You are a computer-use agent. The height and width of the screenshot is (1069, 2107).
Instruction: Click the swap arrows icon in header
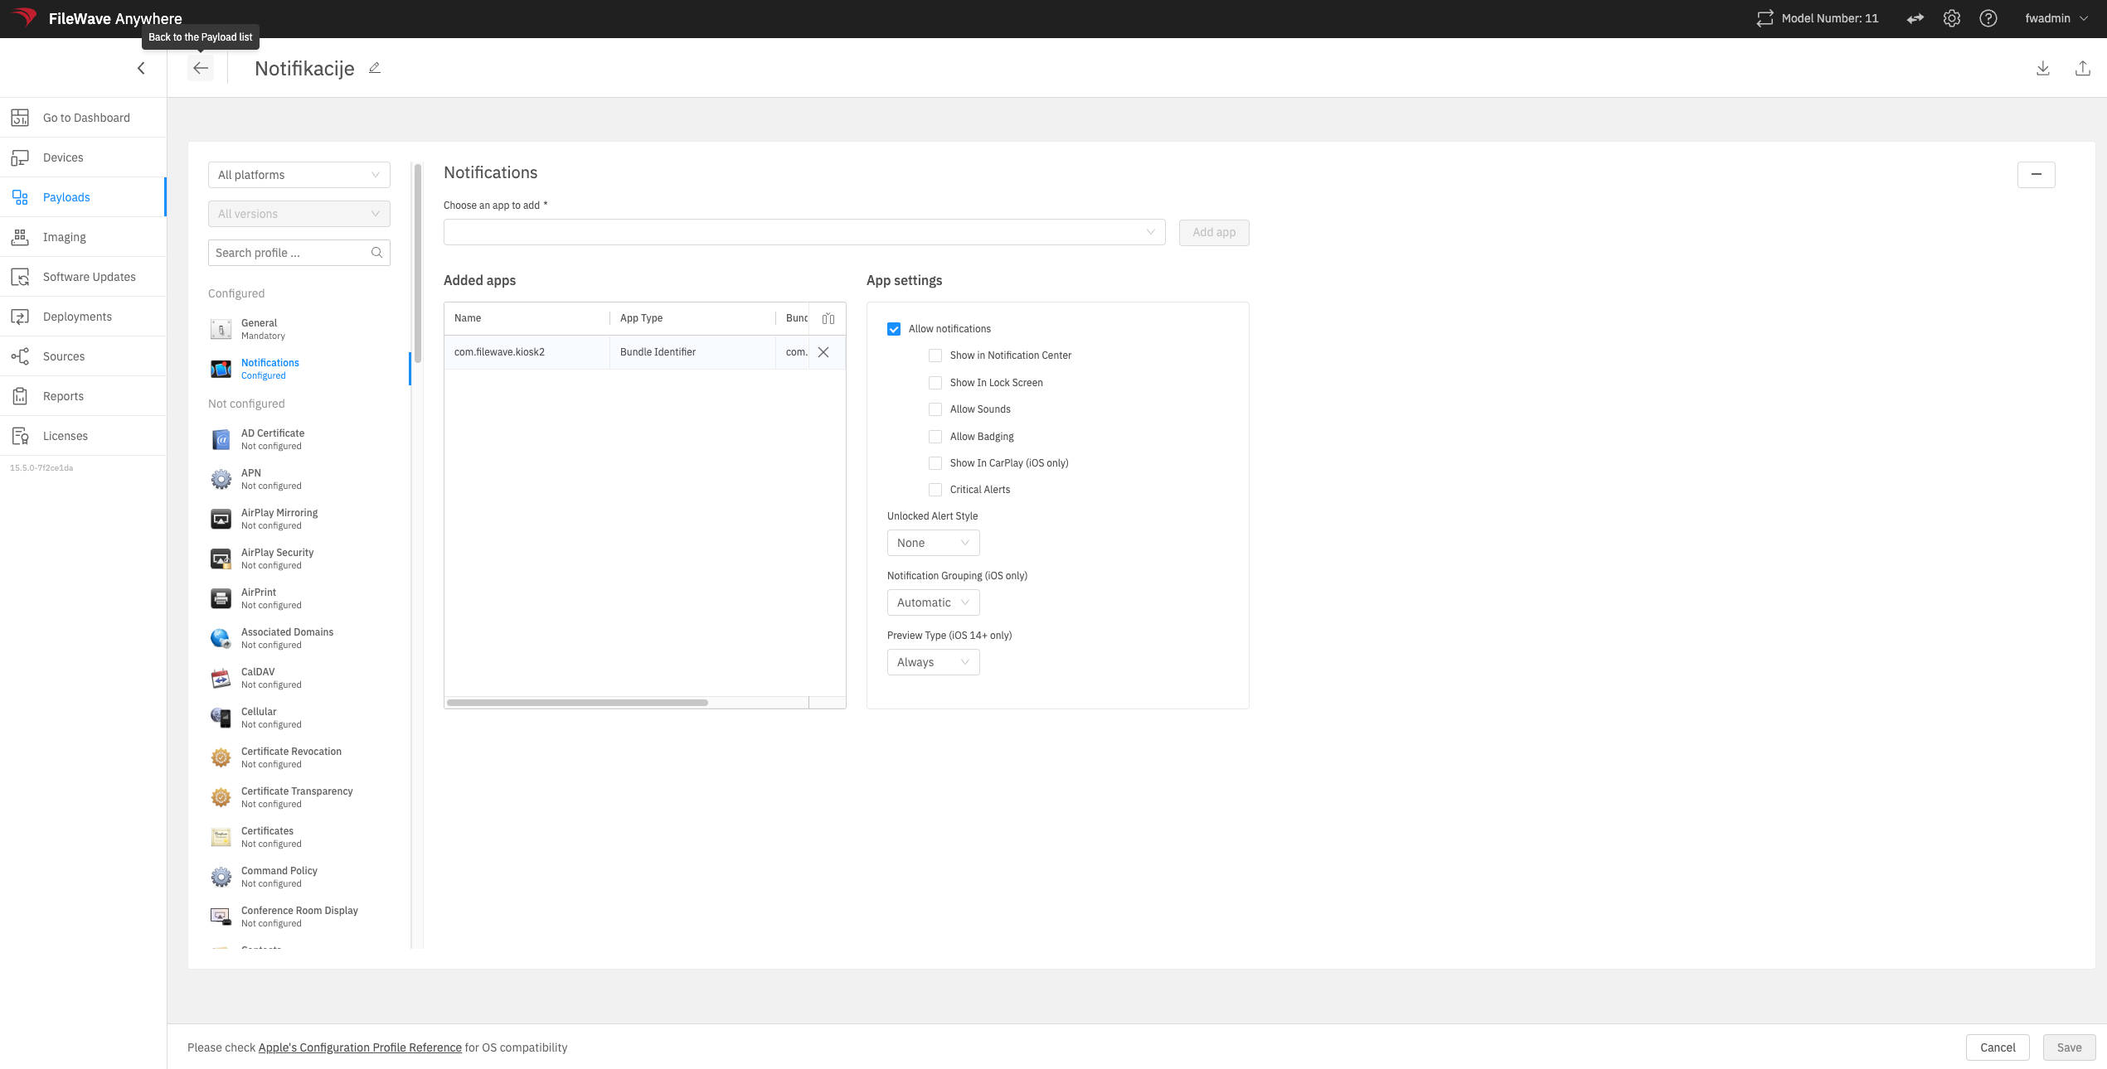pyautogui.click(x=1915, y=18)
